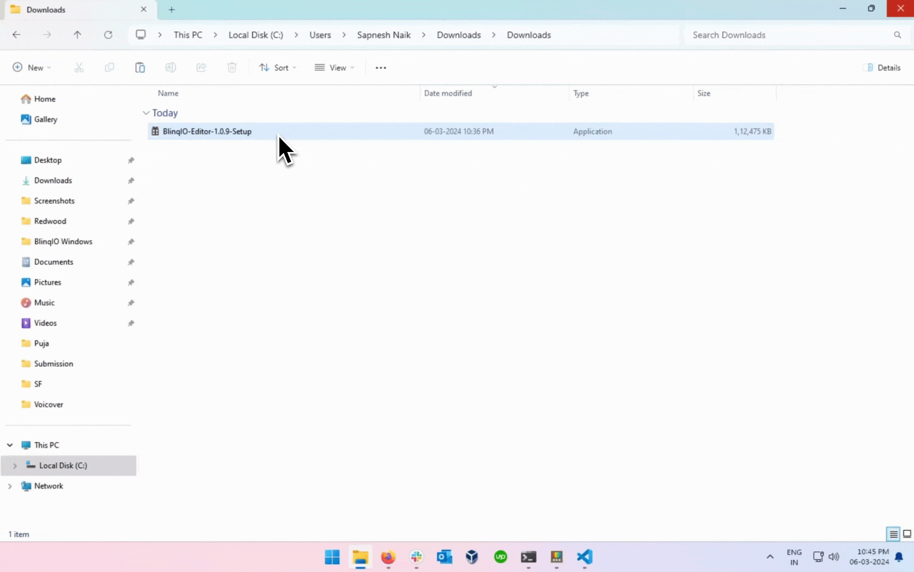
Task: Launch Firefox from the taskbar
Action: click(388, 557)
